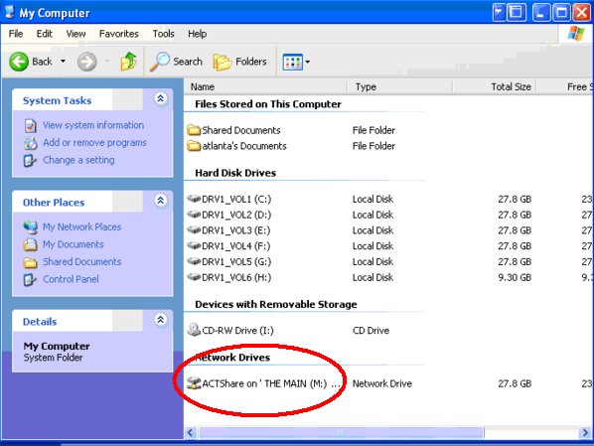Select the DRV1_VOL1 (C:) drive icon
The image size is (594, 446).
click(194, 199)
